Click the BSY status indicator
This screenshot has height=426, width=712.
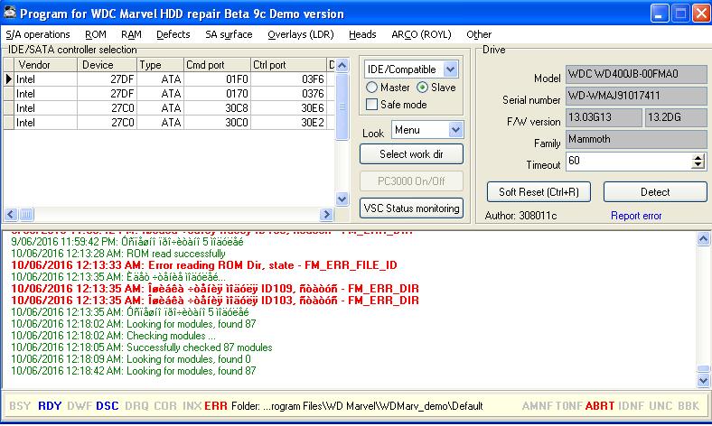20,406
